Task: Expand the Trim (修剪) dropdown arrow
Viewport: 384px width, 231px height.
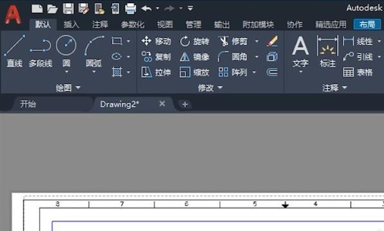Action: pos(257,41)
